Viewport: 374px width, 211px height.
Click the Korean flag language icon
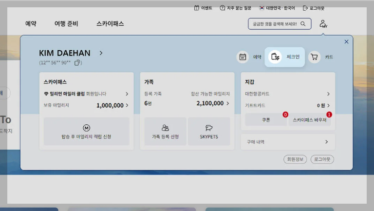[x=262, y=8]
